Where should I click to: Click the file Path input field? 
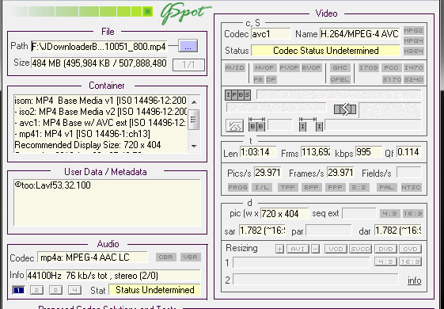[x=99, y=46]
